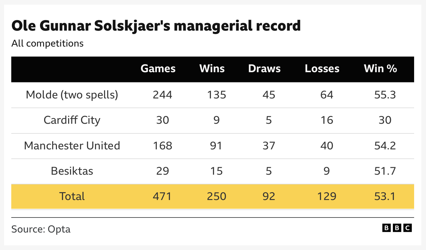Click Molde's 244 games value

coord(162,94)
